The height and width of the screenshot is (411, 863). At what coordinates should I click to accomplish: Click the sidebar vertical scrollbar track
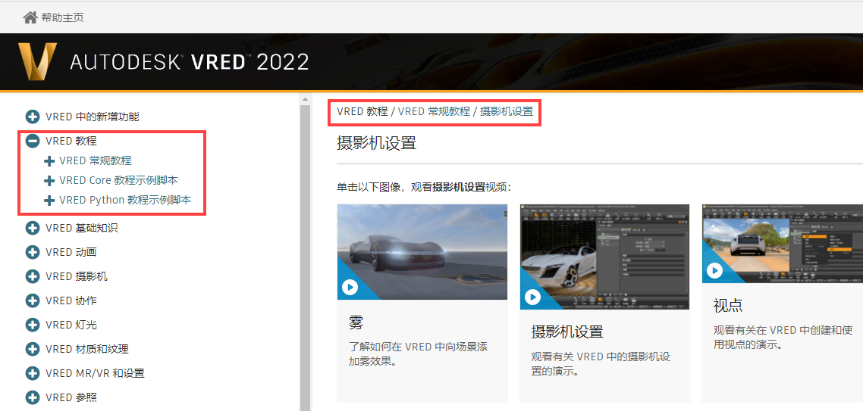coord(304,257)
